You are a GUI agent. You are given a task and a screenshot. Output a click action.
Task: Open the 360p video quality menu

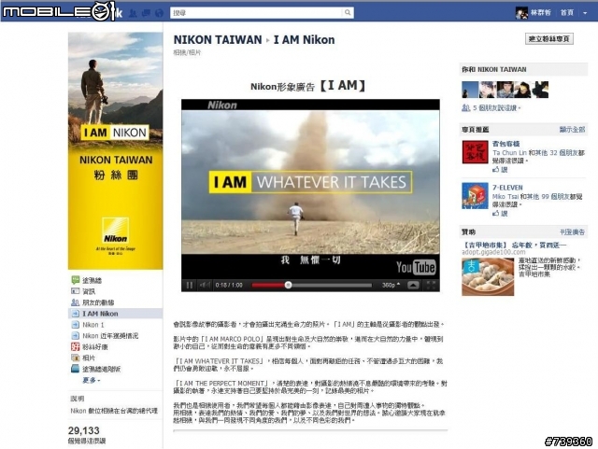[x=391, y=285]
